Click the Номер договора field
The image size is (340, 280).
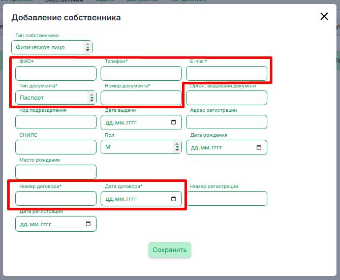[x=56, y=199]
